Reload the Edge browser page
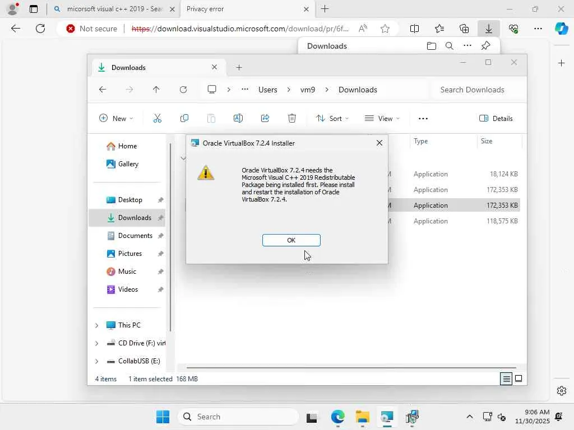This screenshot has width=574, height=430. point(40,29)
